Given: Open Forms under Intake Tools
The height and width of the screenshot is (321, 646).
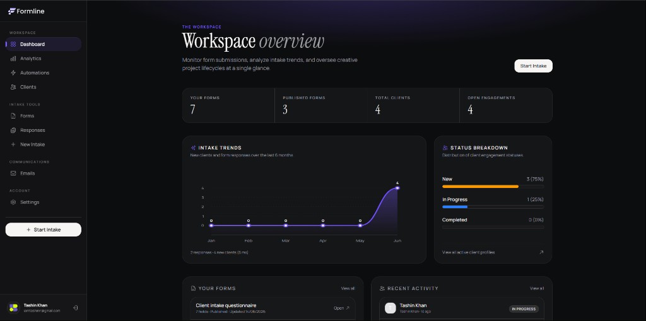Looking at the screenshot, I should point(44,116).
